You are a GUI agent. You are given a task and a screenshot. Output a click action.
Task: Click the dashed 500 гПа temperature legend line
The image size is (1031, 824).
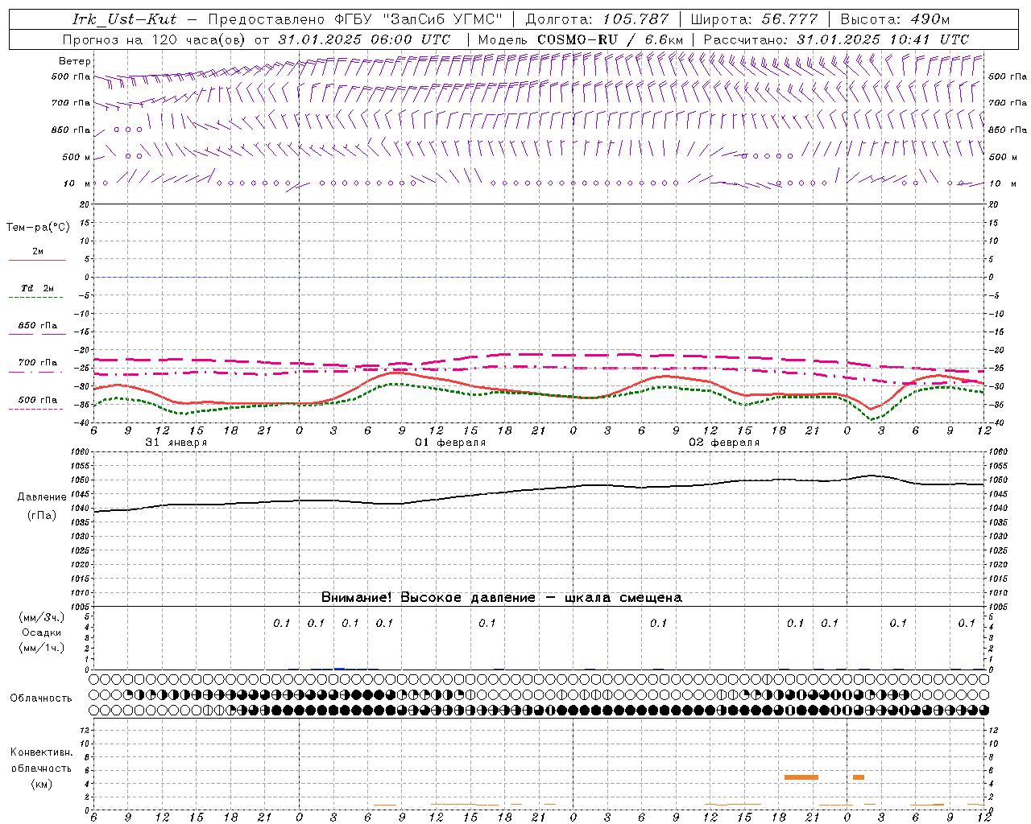(36, 410)
